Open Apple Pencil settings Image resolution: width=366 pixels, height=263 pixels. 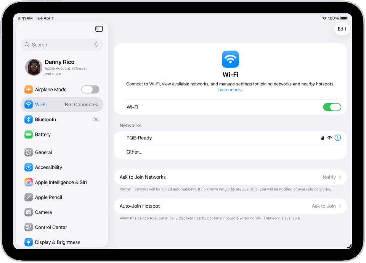tap(62, 197)
